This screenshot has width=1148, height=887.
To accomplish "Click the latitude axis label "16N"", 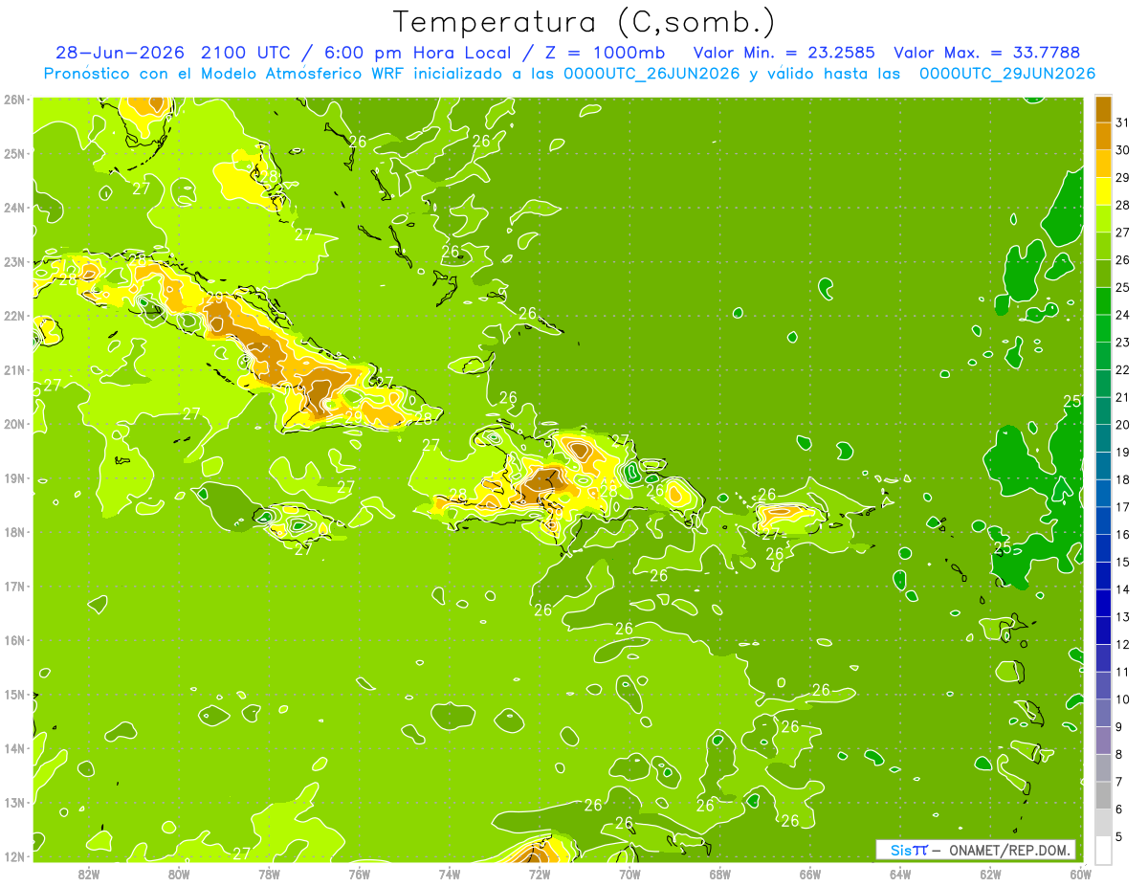I will coord(14,640).
